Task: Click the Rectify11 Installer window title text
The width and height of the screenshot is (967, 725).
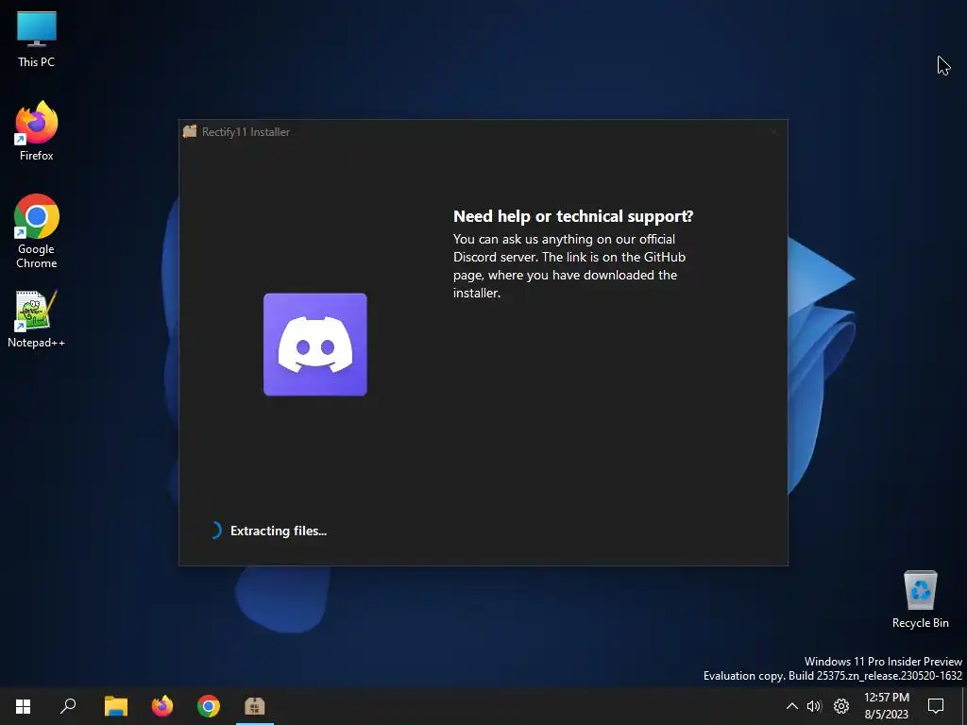Action: pos(246,132)
